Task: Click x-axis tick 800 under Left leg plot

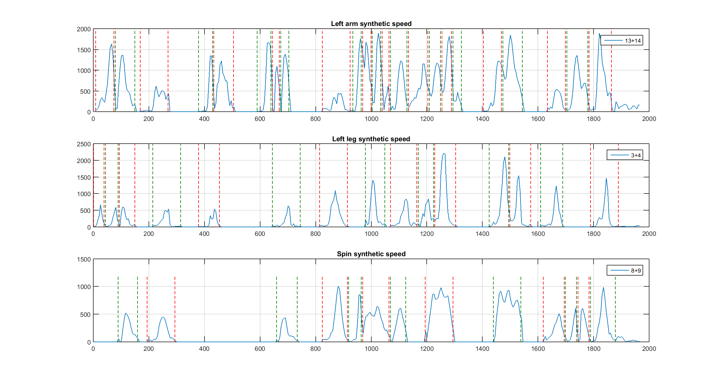Action: pyautogui.click(x=315, y=234)
